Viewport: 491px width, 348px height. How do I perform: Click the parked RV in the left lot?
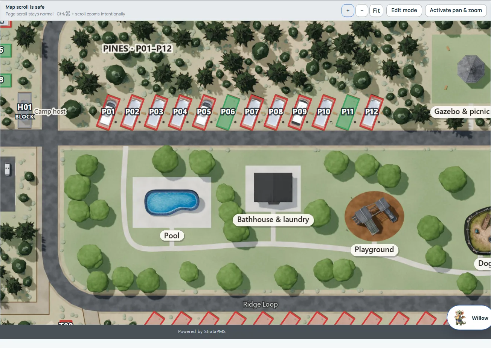click(7, 169)
